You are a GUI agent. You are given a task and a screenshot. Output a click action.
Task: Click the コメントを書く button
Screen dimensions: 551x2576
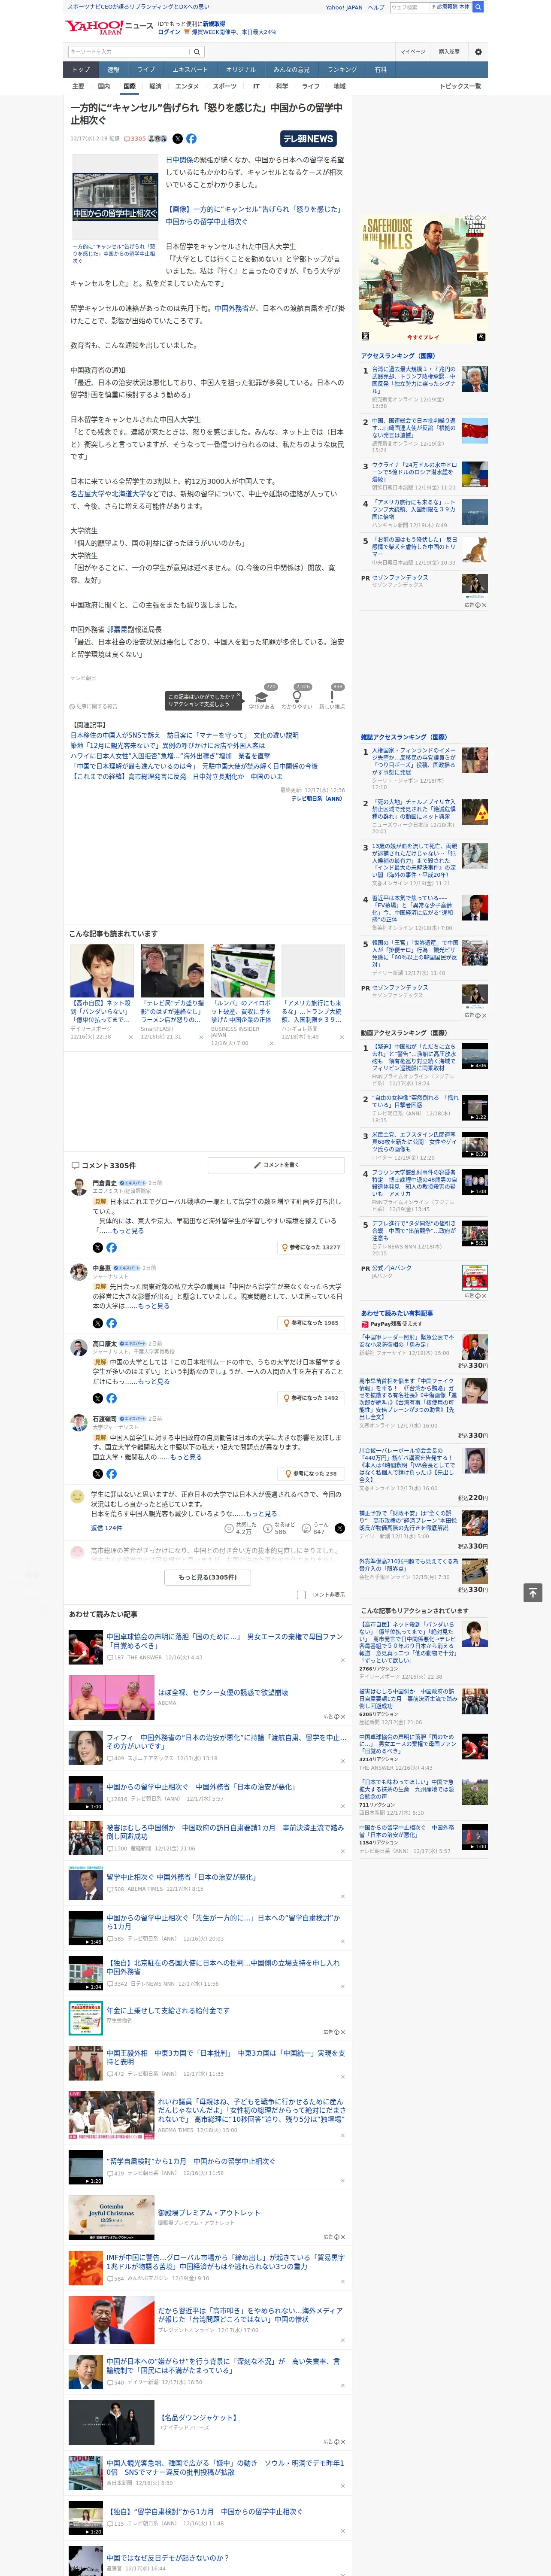276,1165
